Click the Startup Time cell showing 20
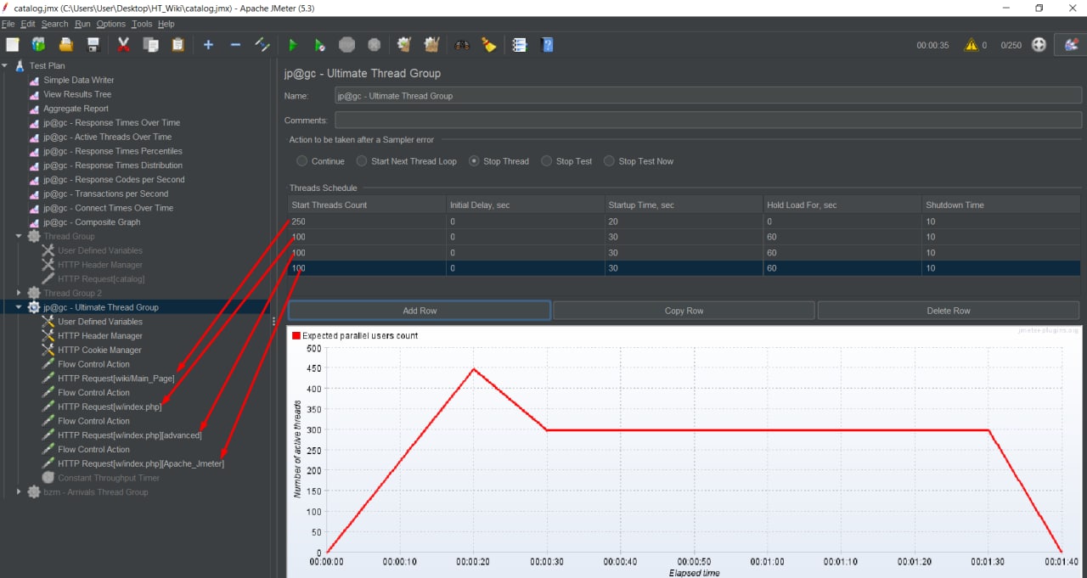1087x578 pixels. (x=684, y=222)
